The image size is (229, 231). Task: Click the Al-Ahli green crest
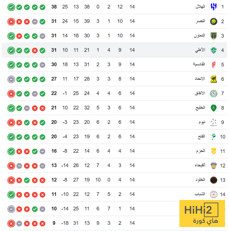point(213,50)
